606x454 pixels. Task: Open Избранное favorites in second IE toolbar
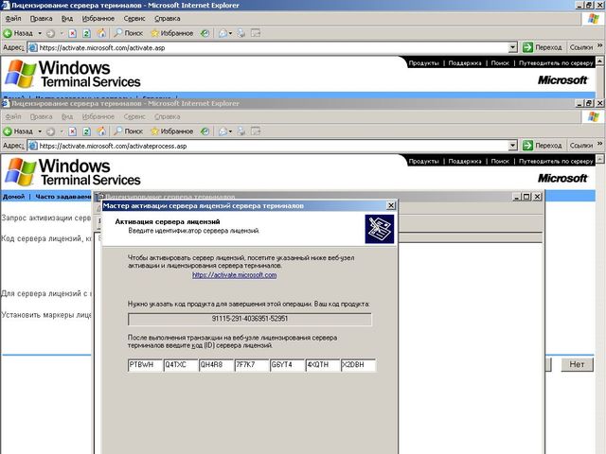pos(172,131)
